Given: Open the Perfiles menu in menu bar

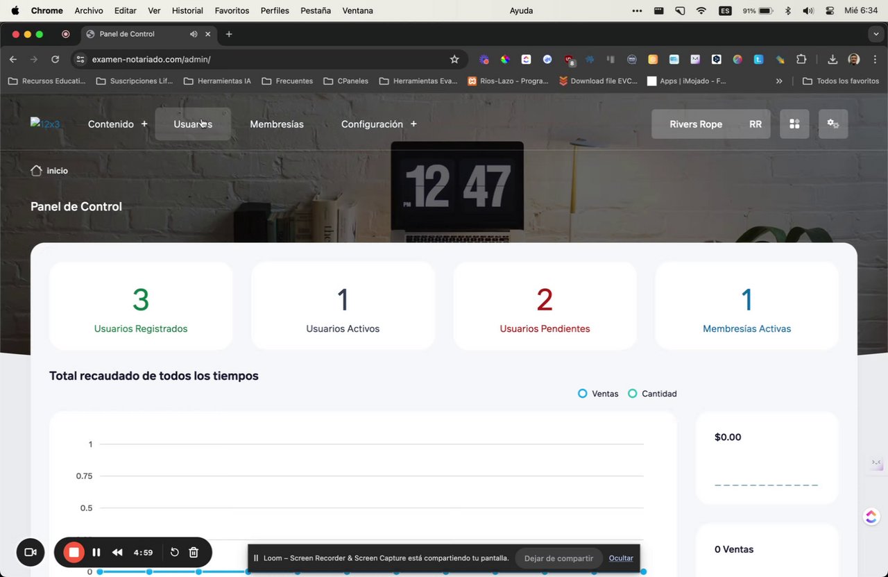Looking at the screenshot, I should [x=275, y=10].
